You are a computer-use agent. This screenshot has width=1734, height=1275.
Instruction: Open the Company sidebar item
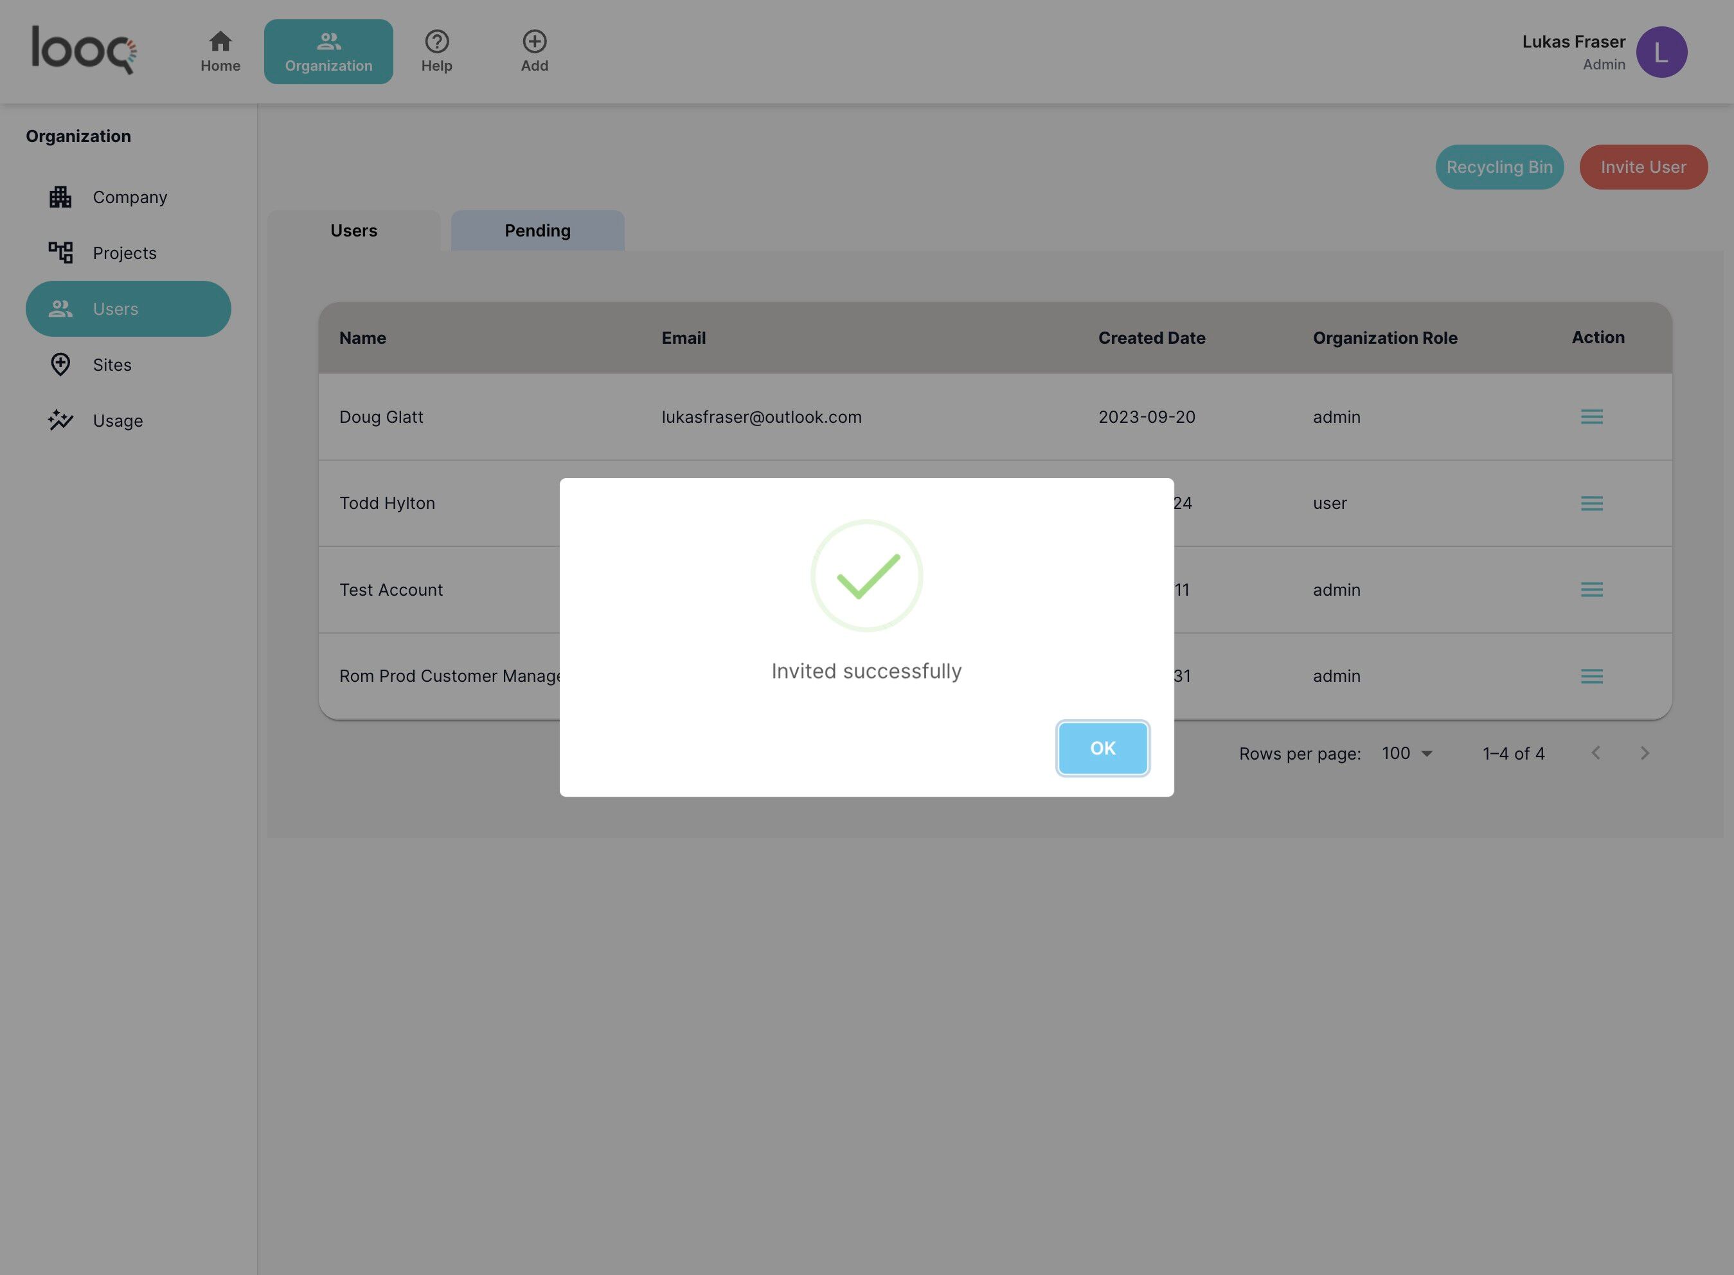(x=129, y=197)
